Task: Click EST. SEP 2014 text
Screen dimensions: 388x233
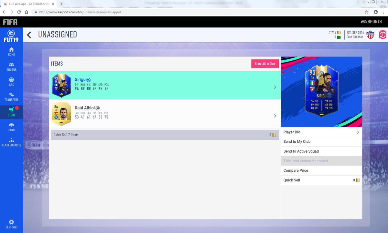Action: (x=355, y=33)
